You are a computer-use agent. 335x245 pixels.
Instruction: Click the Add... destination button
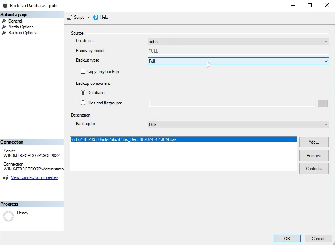(314, 142)
